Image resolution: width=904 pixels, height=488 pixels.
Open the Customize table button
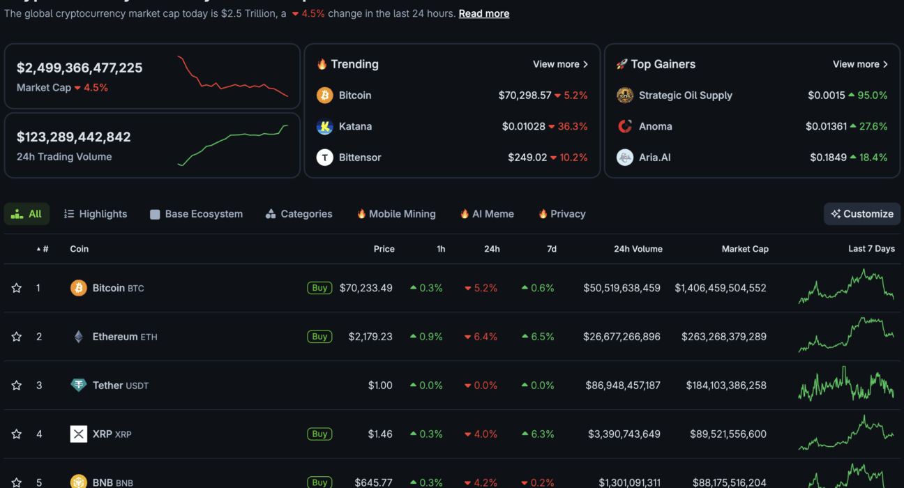[862, 214]
